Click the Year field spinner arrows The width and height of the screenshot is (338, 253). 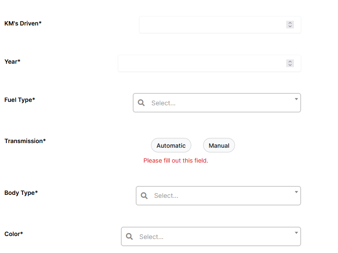click(290, 63)
